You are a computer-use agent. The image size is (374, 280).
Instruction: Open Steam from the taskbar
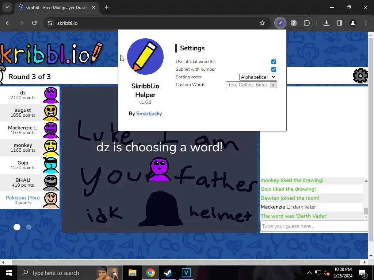point(168,273)
